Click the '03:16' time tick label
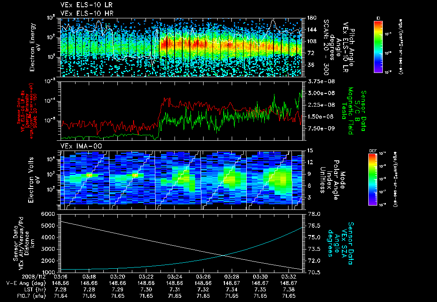This screenshot has width=437, height=302. [61, 277]
